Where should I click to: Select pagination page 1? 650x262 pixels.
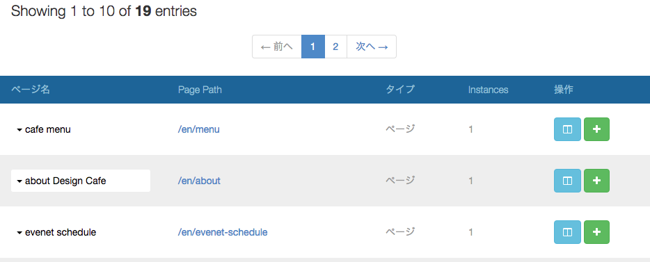[x=313, y=47]
